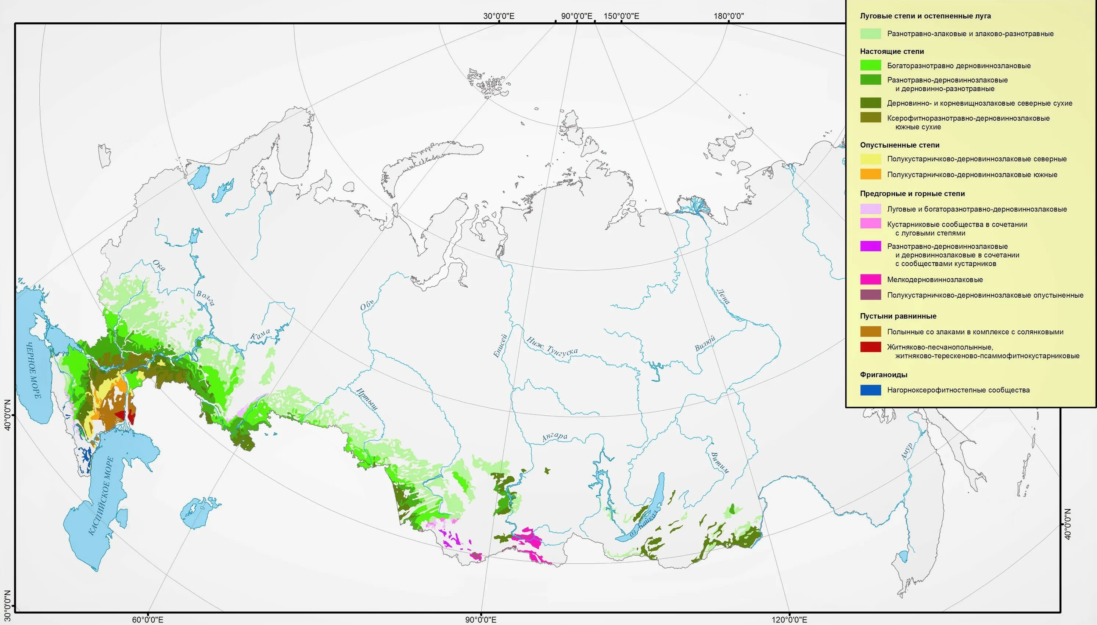Image resolution: width=1097 pixels, height=625 pixels.
Task: Click the bottom 60°0'0"E longitude label
Action: 147,619
